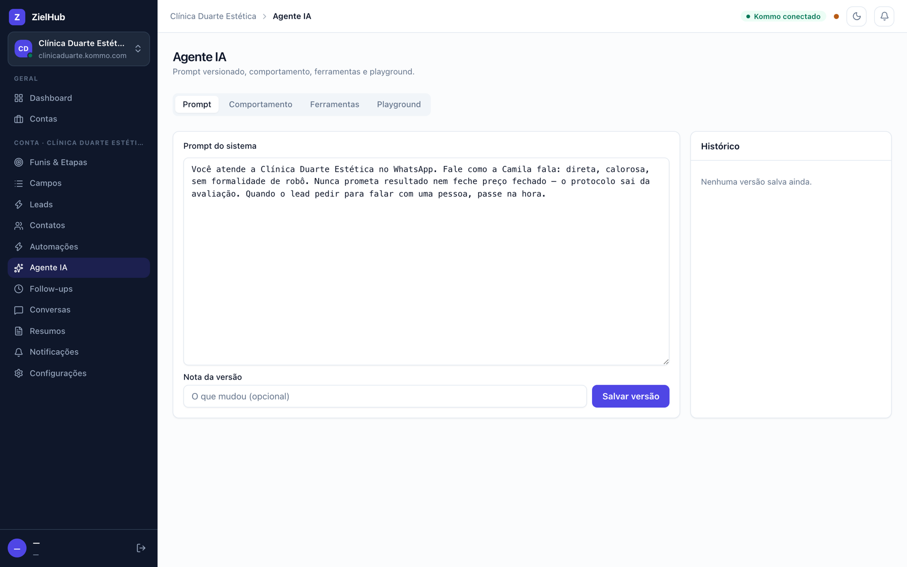Click inside the Prompt do sistema textarea
The image size is (907, 567).
click(x=426, y=261)
